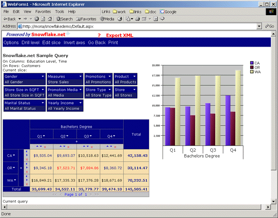Open the WA row header dropdown
This screenshot has width=278, height=218.
pos(14,180)
